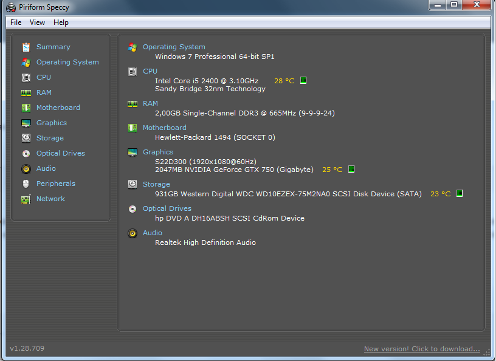Open the View menu
Viewport: 496px width, 361px height.
37,22
